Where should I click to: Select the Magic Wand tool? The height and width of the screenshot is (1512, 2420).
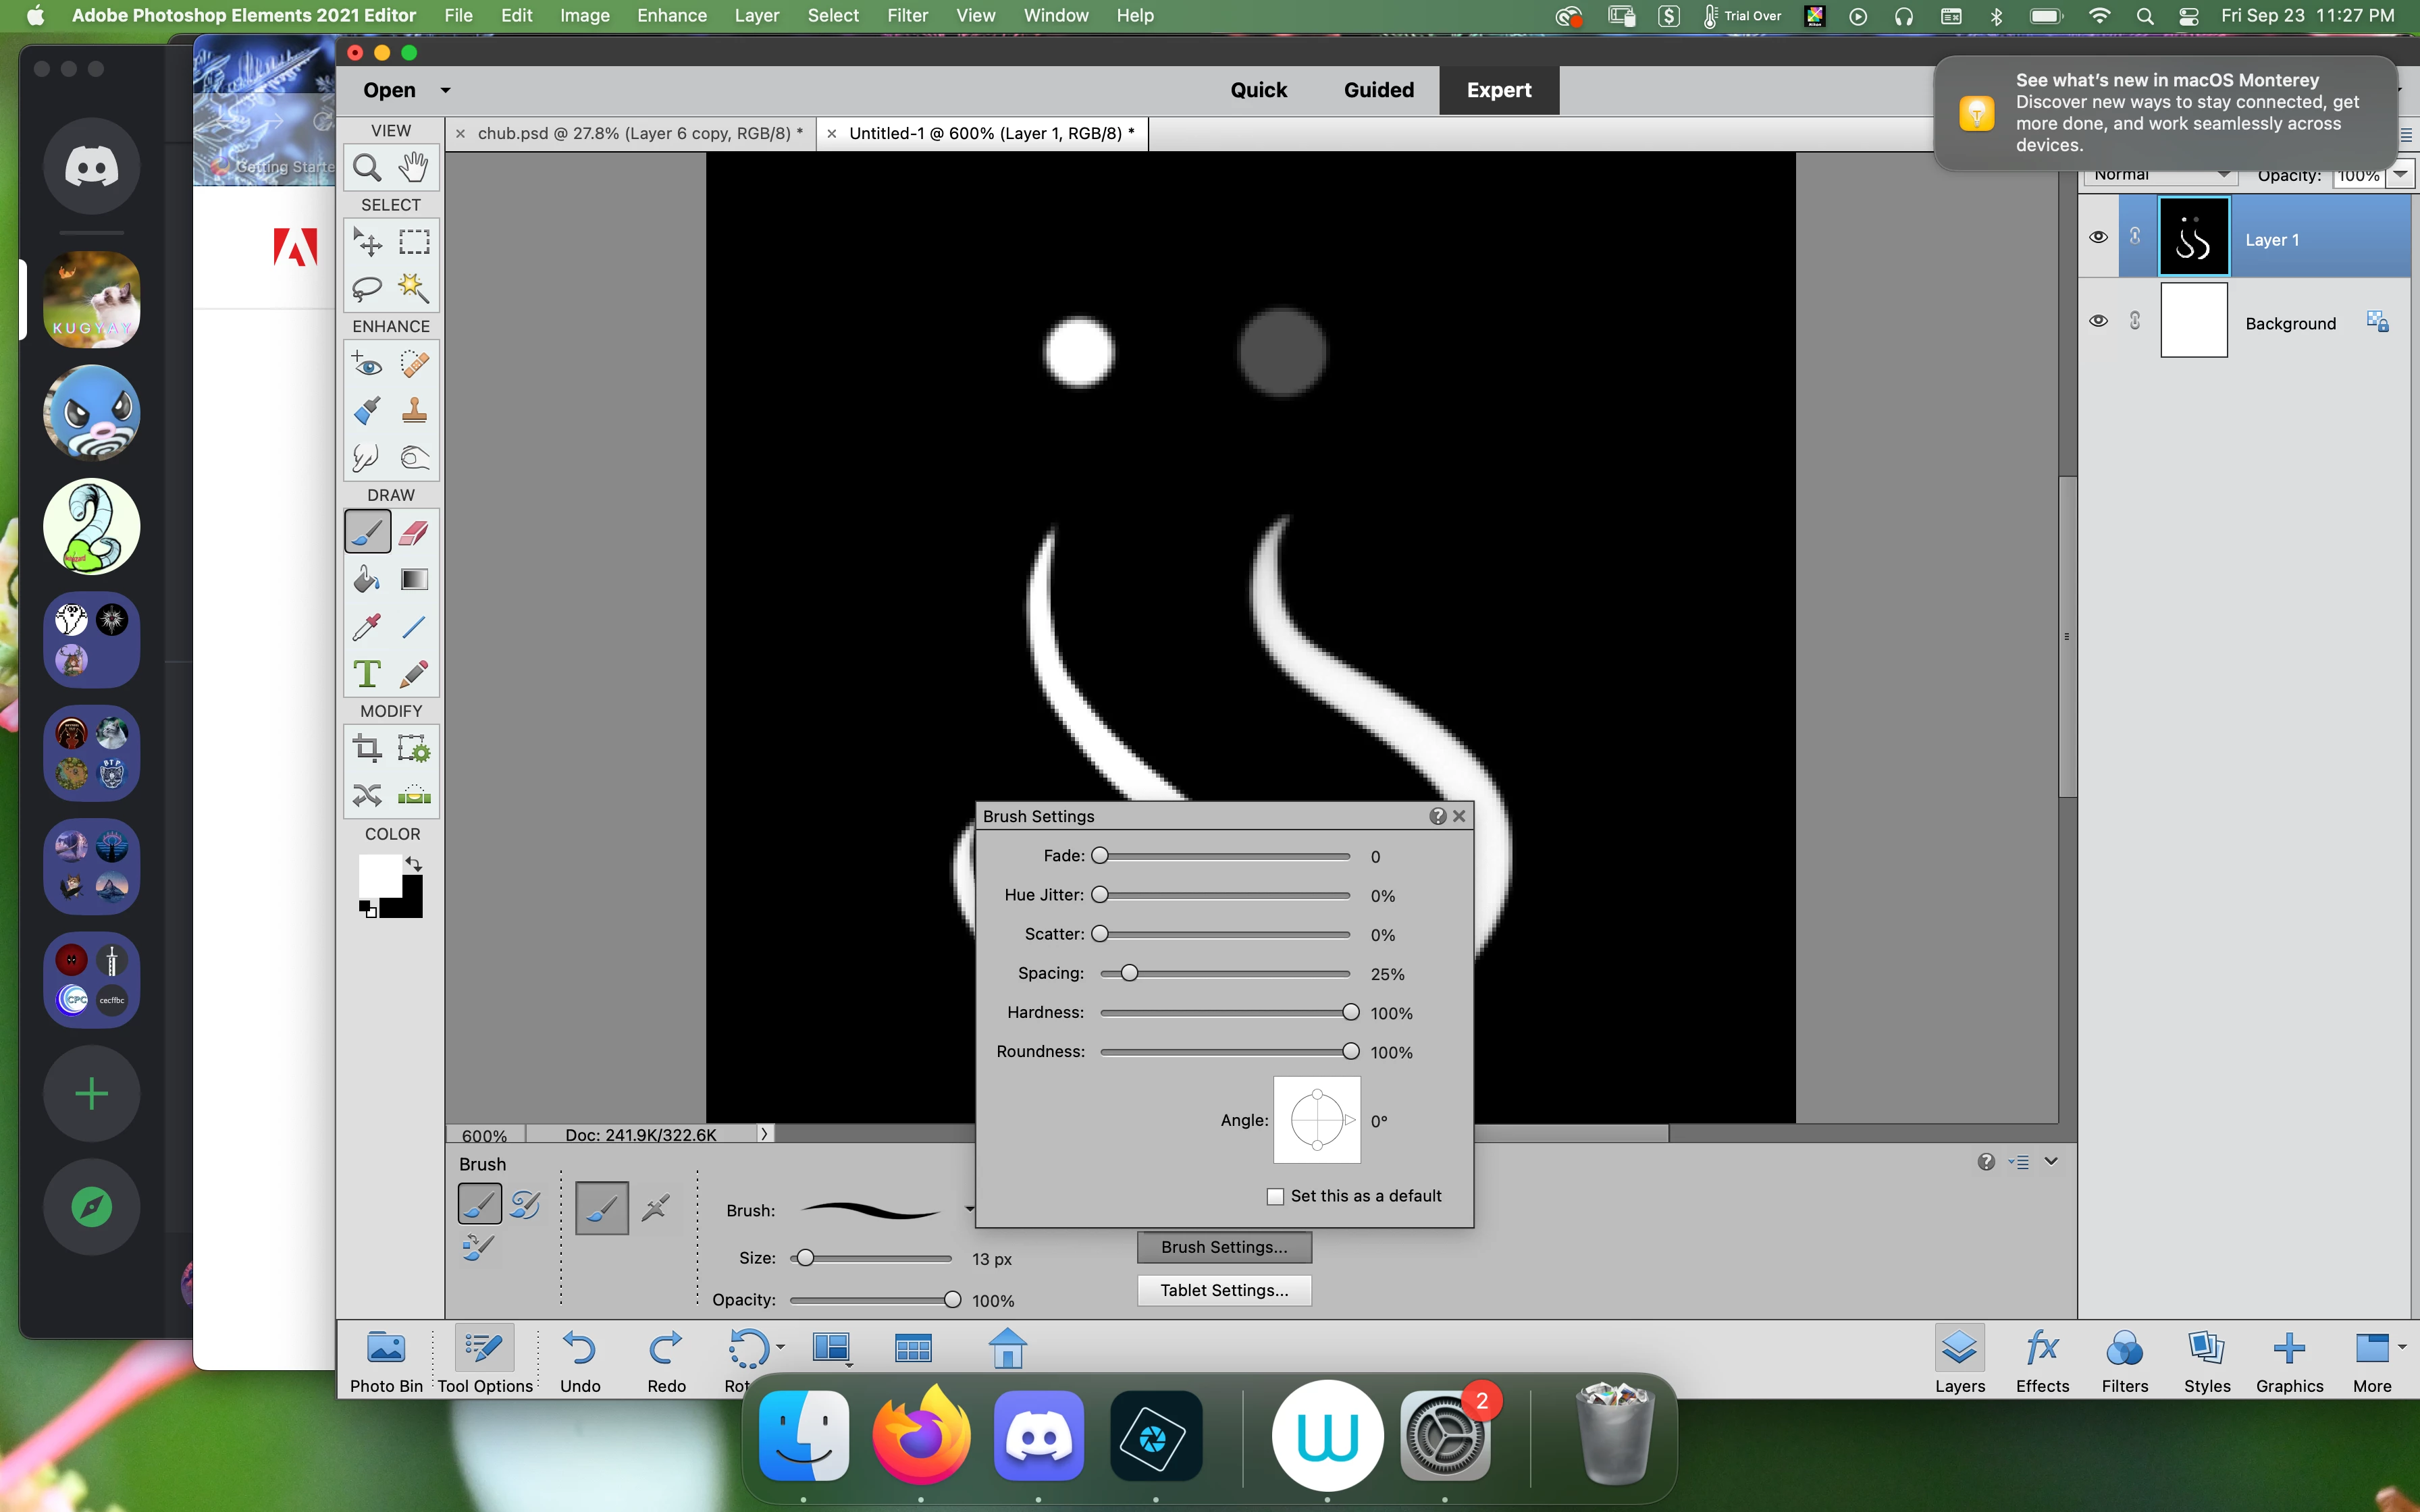(414, 288)
